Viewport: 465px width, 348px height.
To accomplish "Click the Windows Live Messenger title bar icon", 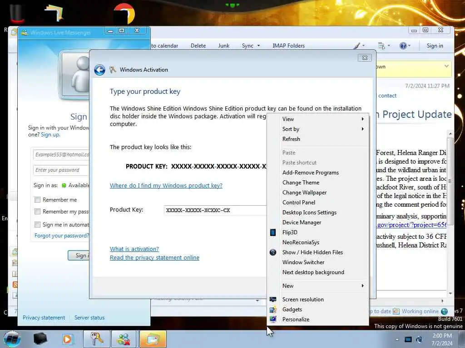I will pyautogui.click(x=25, y=32).
